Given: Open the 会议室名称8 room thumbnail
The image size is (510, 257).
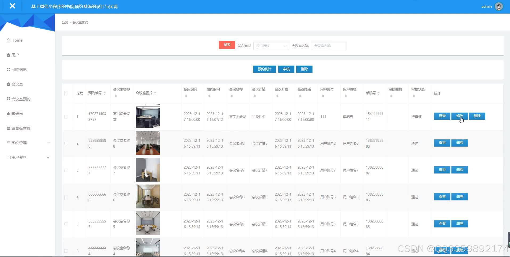Looking at the screenshot, I should pyautogui.click(x=148, y=143).
